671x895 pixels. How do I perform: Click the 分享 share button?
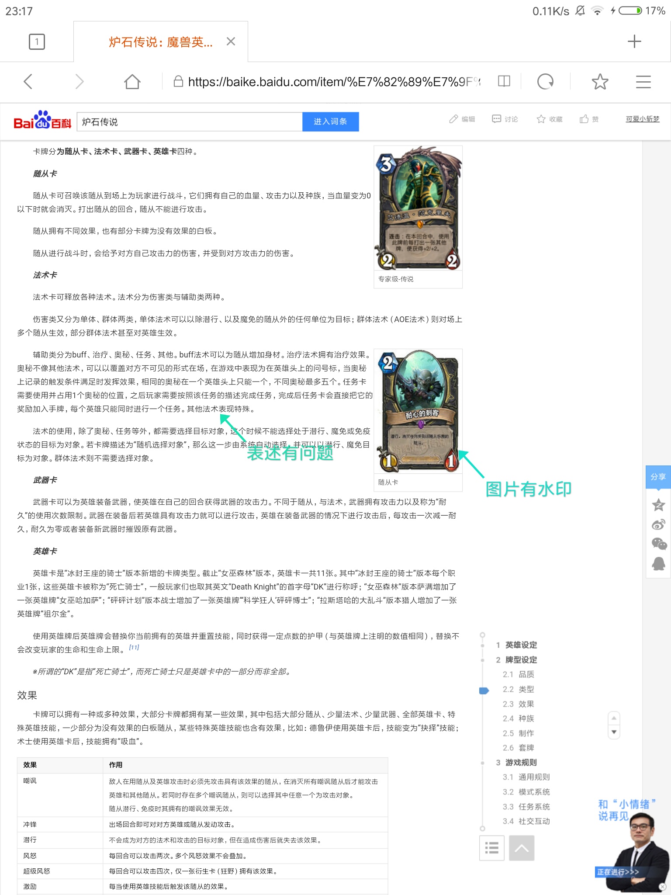tap(658, 477)
